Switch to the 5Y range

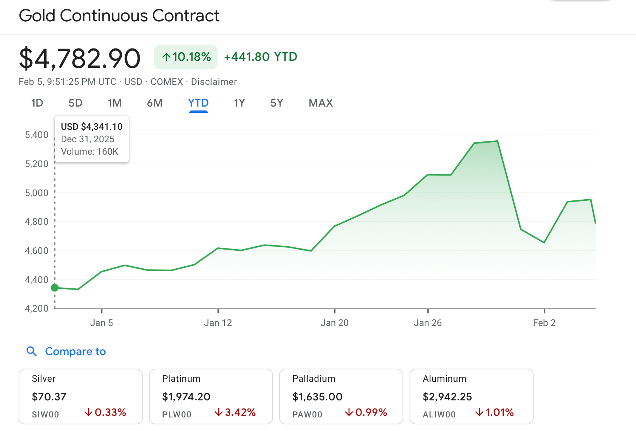[x=277, y=103]
